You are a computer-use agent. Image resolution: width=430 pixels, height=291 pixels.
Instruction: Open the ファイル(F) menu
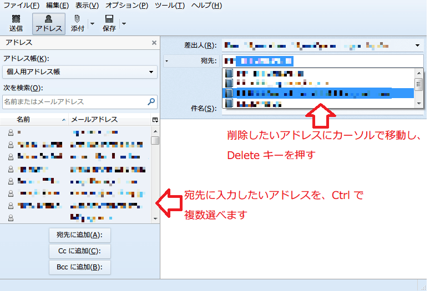click(21, 6)
